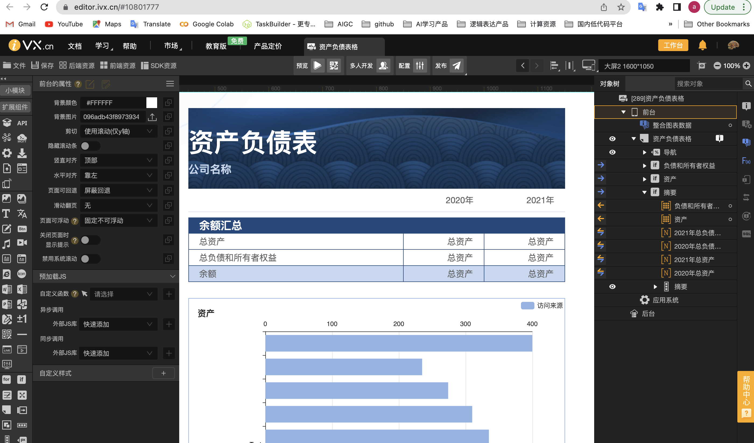Click the publish paper-plane icon
754x443 pixels.
[x=456, y=66]
